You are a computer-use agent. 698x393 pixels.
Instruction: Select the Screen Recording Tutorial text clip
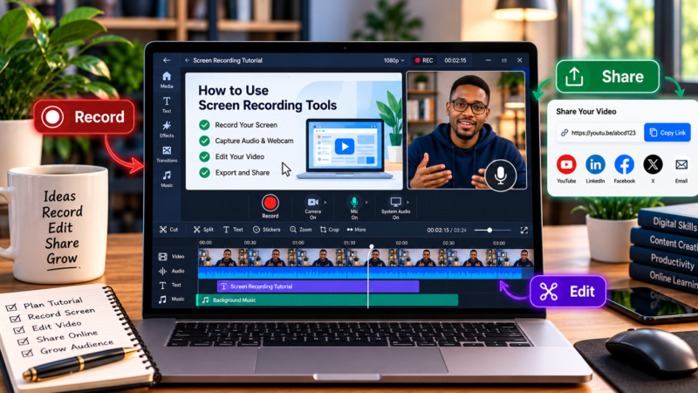click(x=318, y=286)
